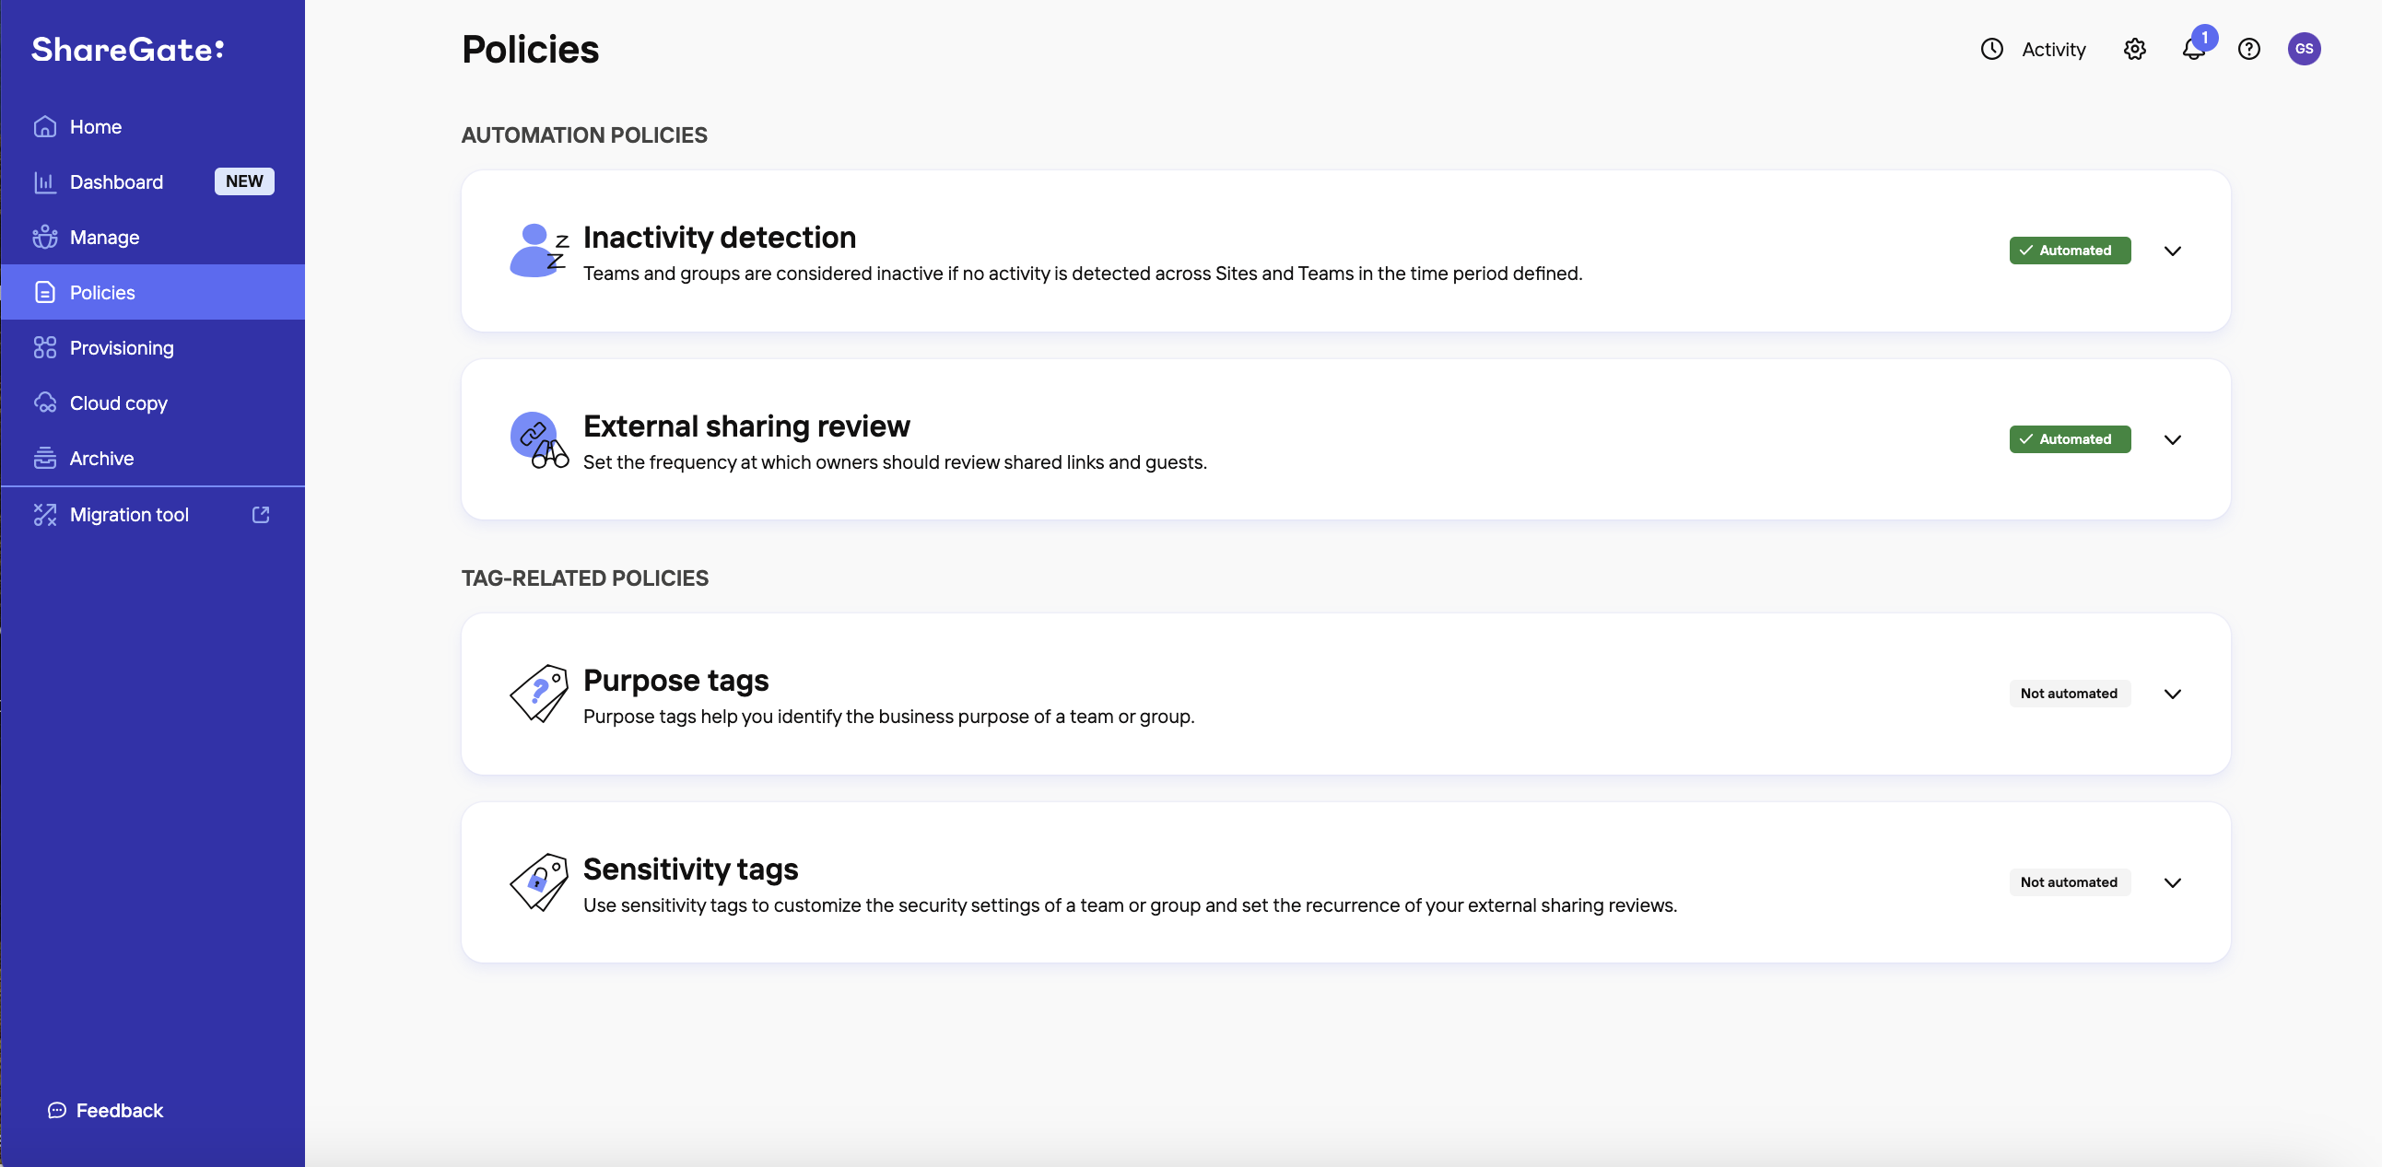The image size is (2382, 1167).
Task: Click the External sharing review title
Action: point(746,426)
